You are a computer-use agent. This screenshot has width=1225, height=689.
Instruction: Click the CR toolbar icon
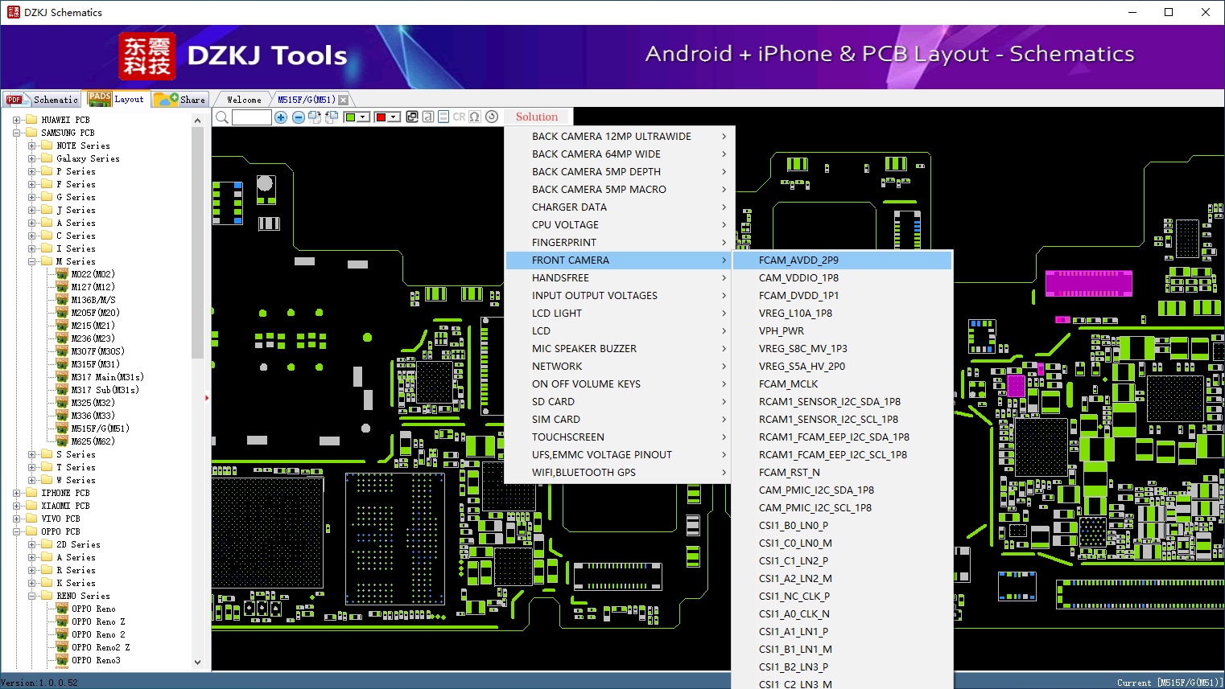(x=459, y=117)
